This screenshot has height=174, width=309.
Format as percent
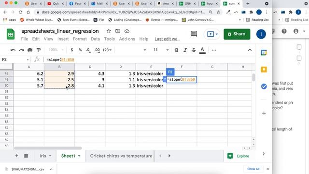click(80, 50)
